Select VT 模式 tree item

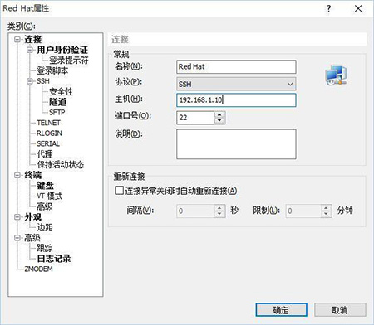tap(50, 196)
